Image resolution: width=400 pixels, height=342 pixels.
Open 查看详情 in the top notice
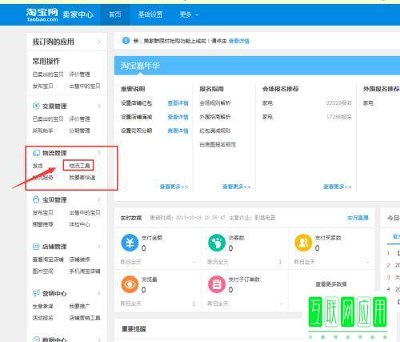239,41
